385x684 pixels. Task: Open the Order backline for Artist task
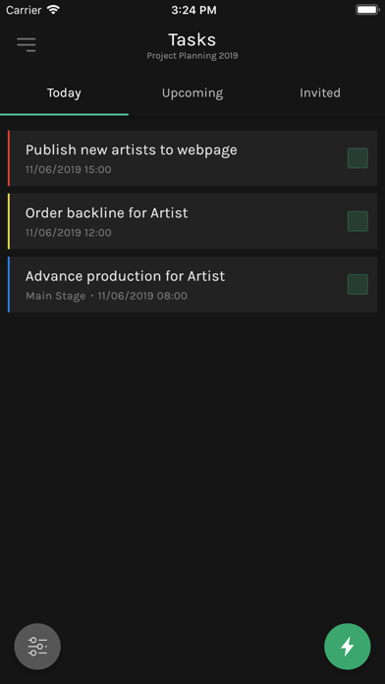[192, 221]
